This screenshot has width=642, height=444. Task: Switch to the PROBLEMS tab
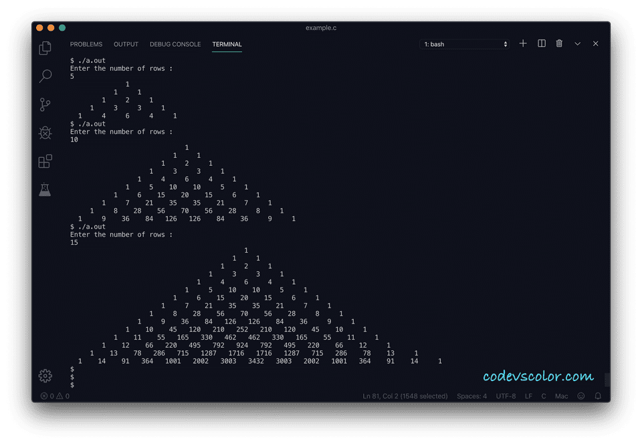coord(86,44)
